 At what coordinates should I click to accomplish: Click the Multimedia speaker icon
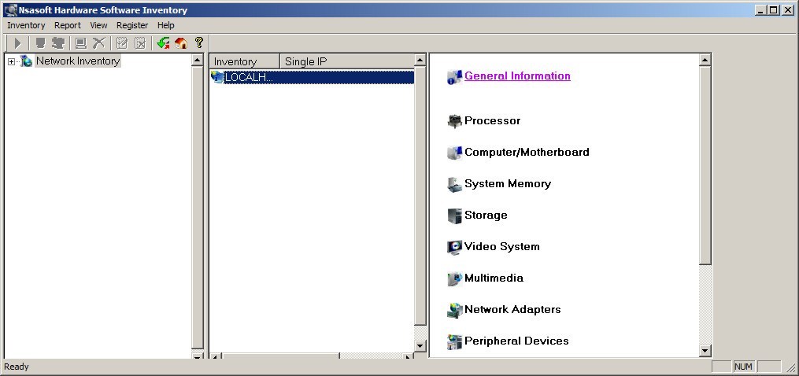pos(454,278)
